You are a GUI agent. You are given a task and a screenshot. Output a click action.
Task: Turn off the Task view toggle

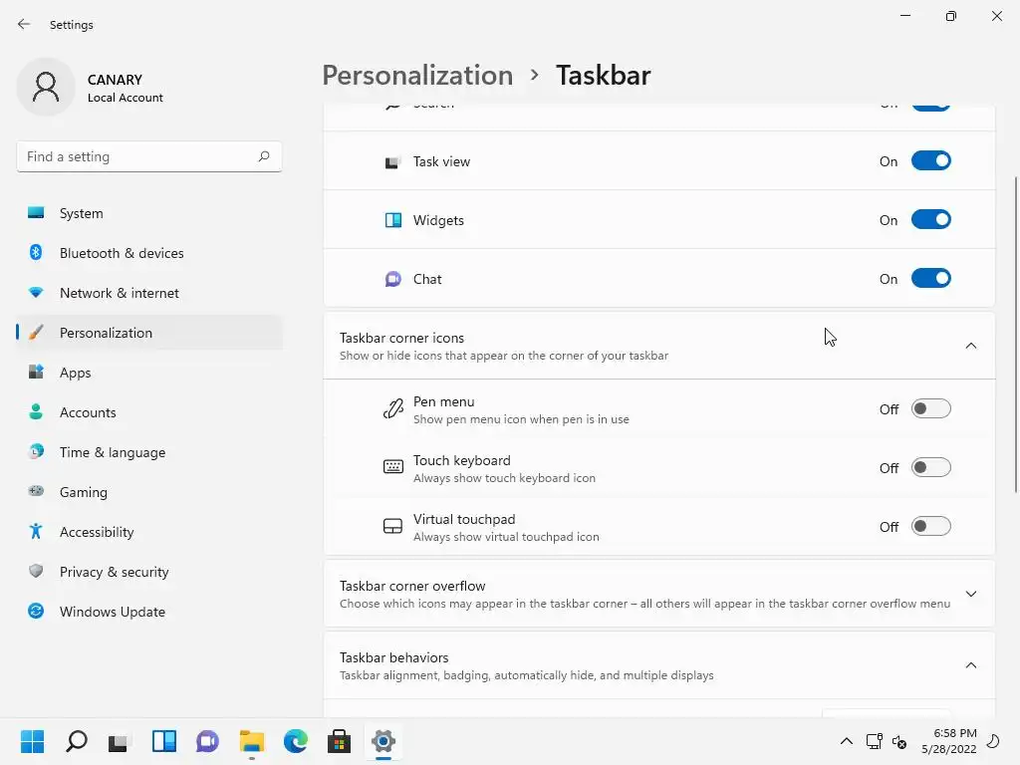[x=931, y=160]
